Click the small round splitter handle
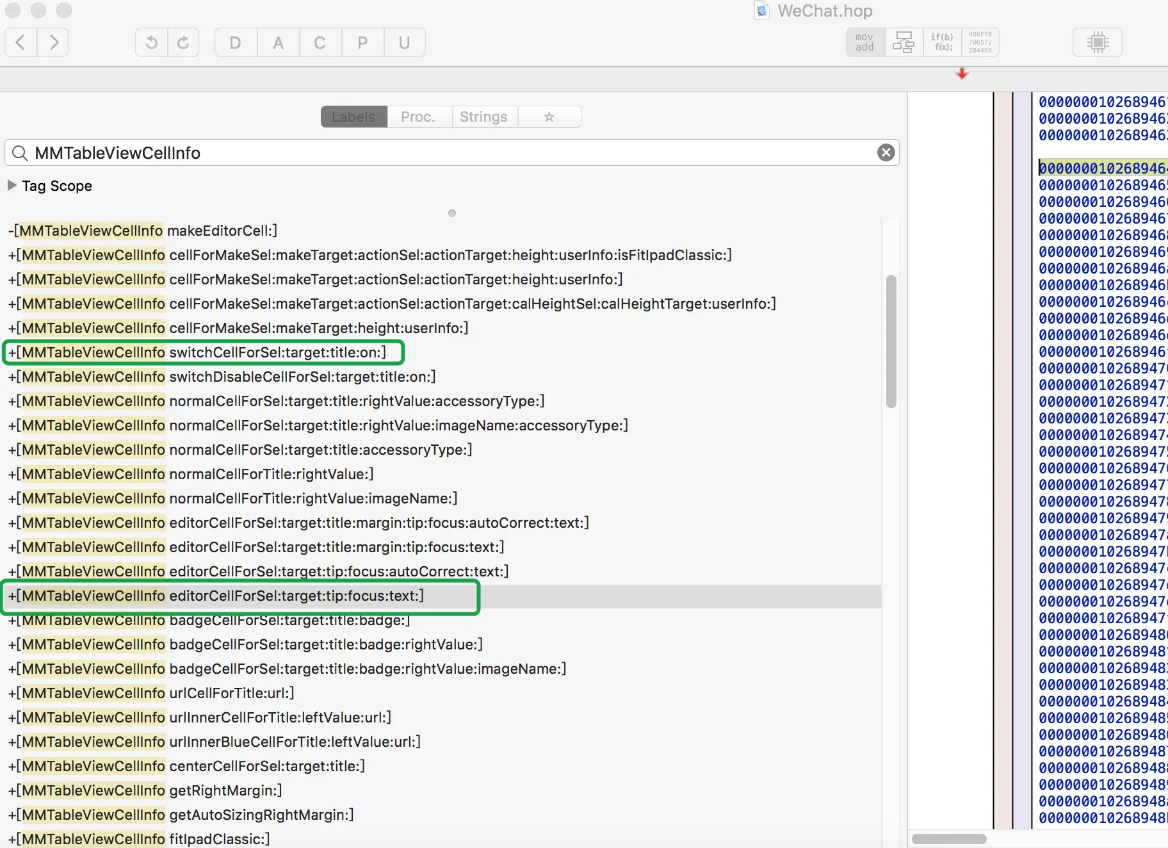Viewport: 1168px width, 848px height. pyautogui.click(x=452, y=213)
